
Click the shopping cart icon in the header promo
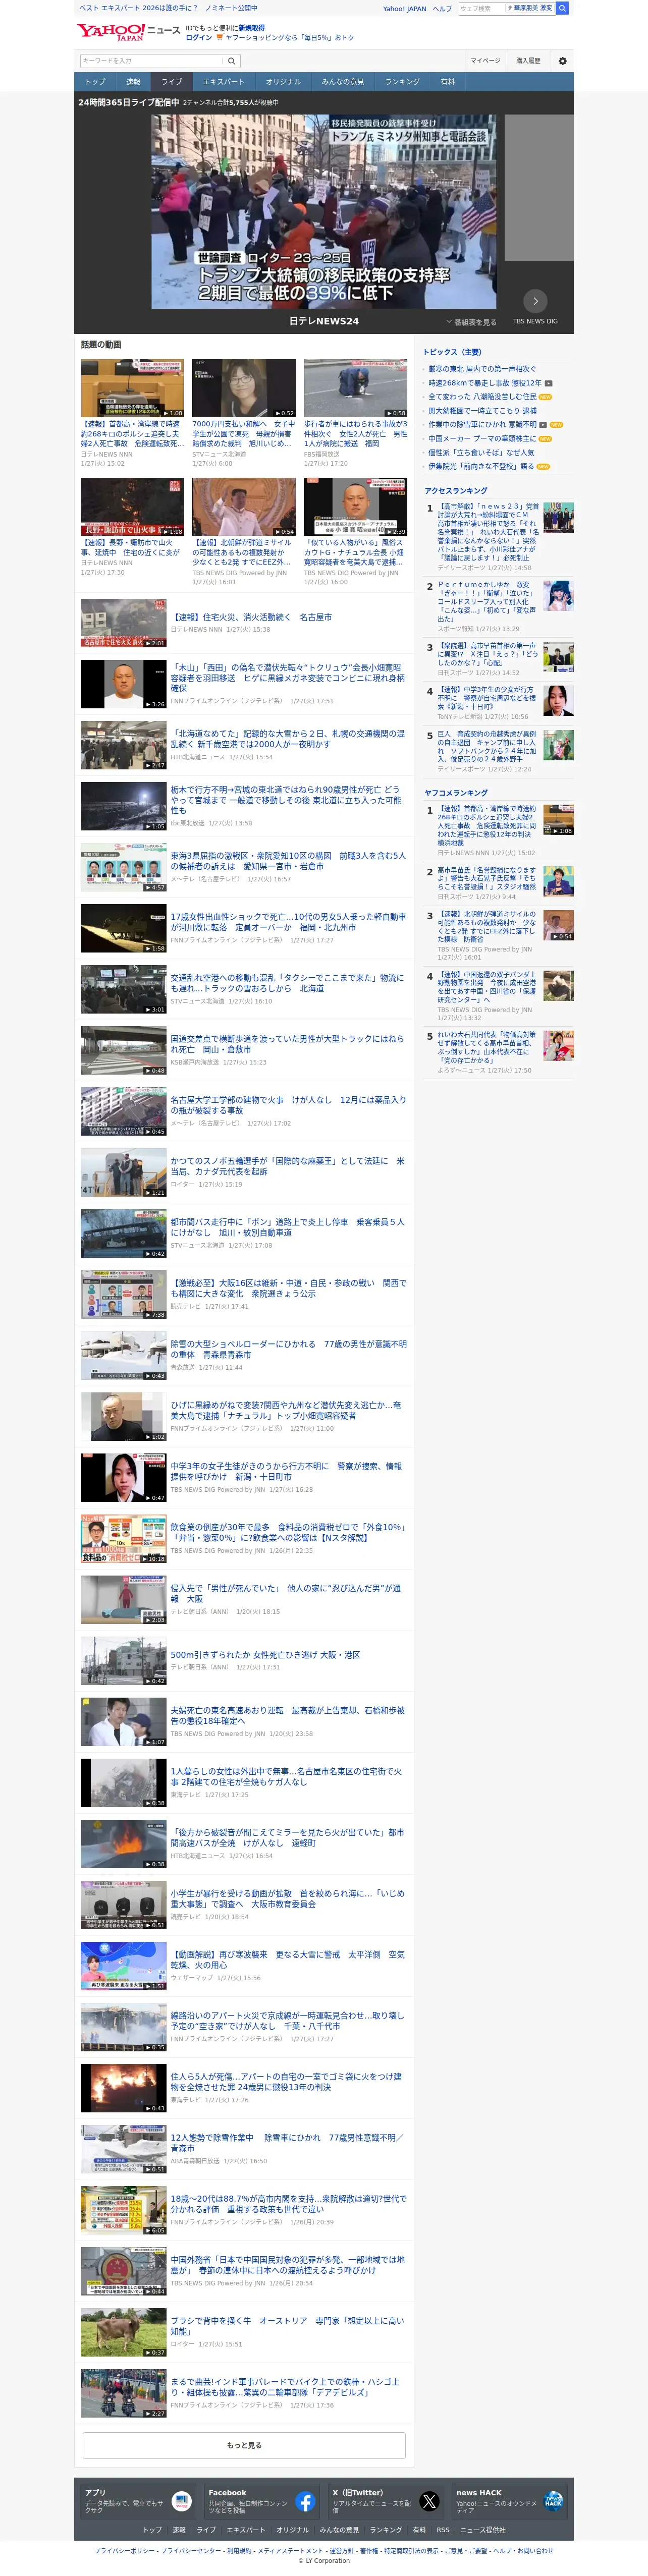(x=219, y=38)
